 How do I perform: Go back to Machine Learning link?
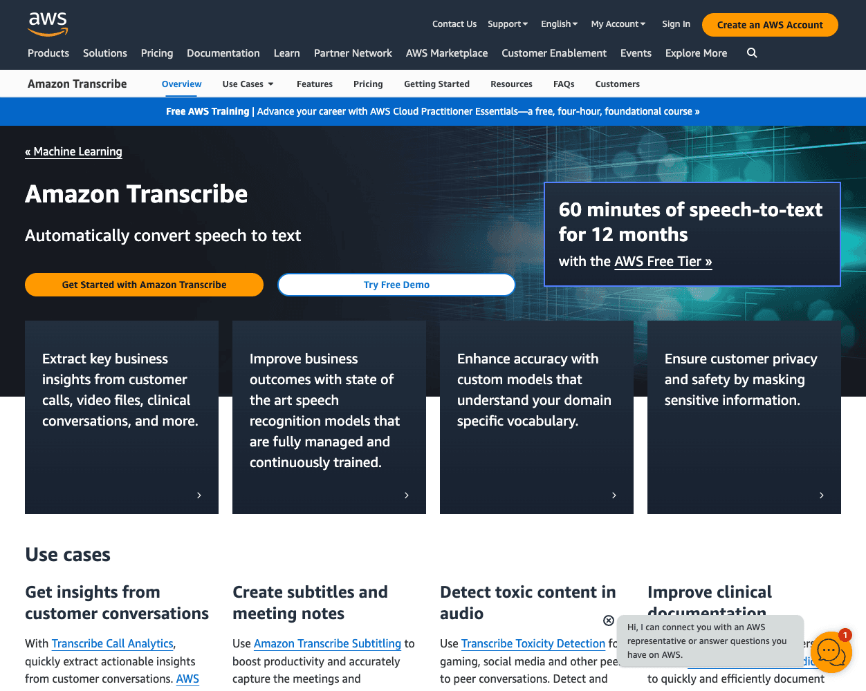click(x=73, y=152)
